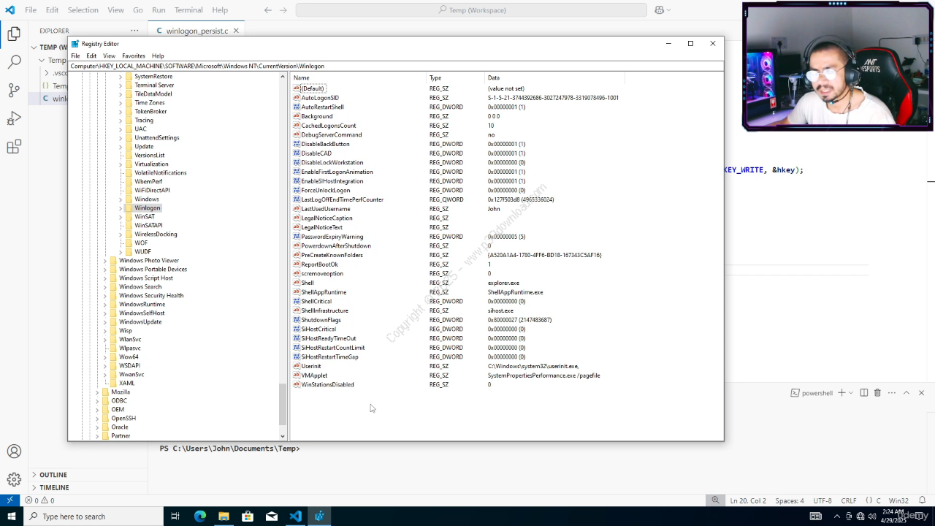The height and width of the screenshot is (526, 935).
Task: Click the Data column header
Action: pyautogui.click(x=555, y=77)
